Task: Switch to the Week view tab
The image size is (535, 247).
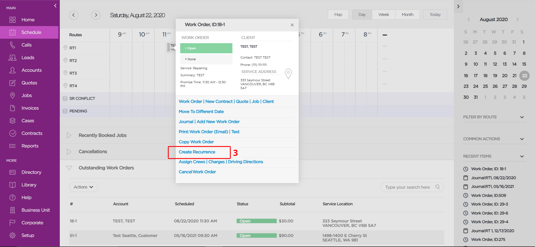Action: [x=384, y=15]
